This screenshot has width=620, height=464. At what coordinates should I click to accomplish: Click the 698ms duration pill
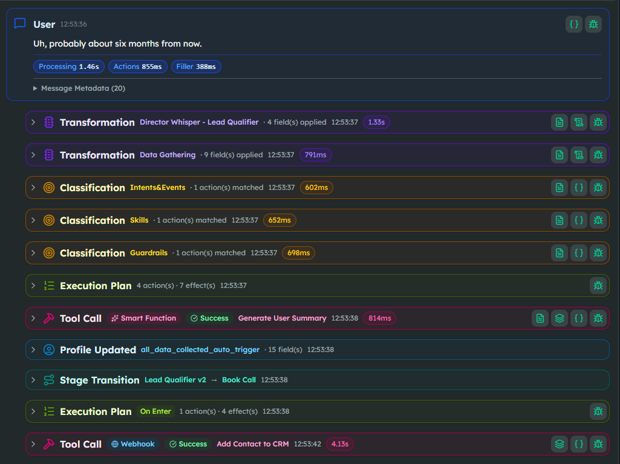(299, 253)
